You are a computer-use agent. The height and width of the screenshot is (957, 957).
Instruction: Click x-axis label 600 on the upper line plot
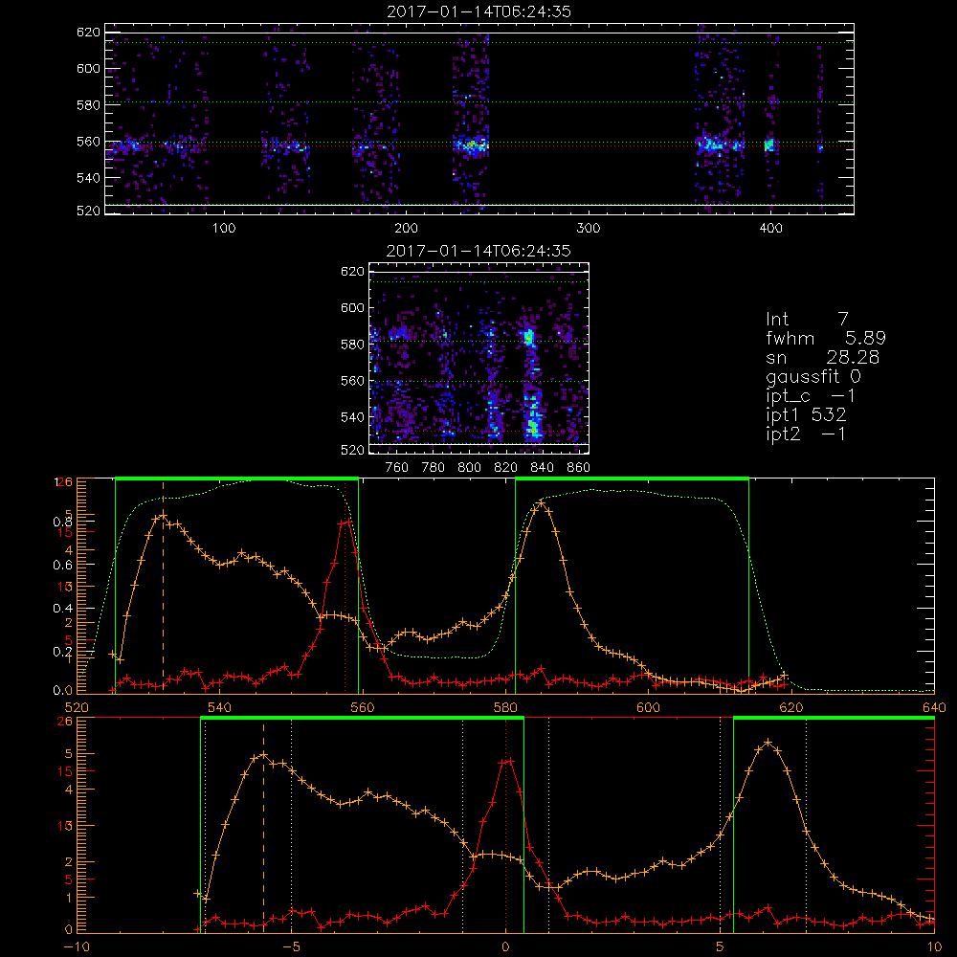coord(648,708)
